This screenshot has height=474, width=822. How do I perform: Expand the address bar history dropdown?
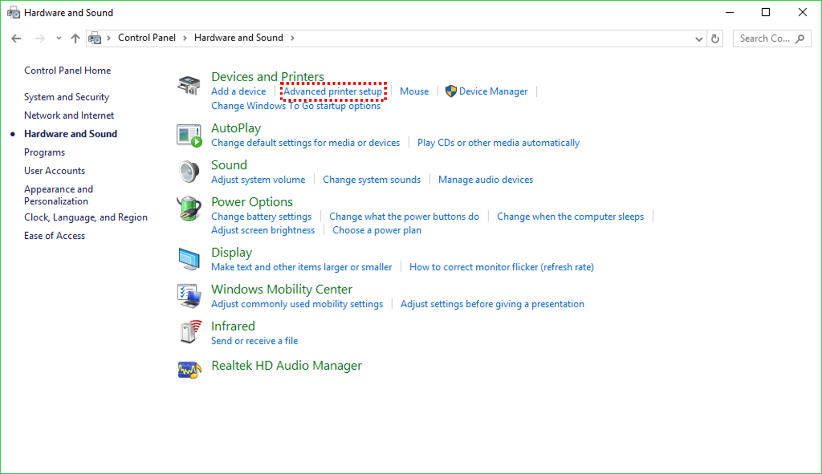click(x=699, y=39)
